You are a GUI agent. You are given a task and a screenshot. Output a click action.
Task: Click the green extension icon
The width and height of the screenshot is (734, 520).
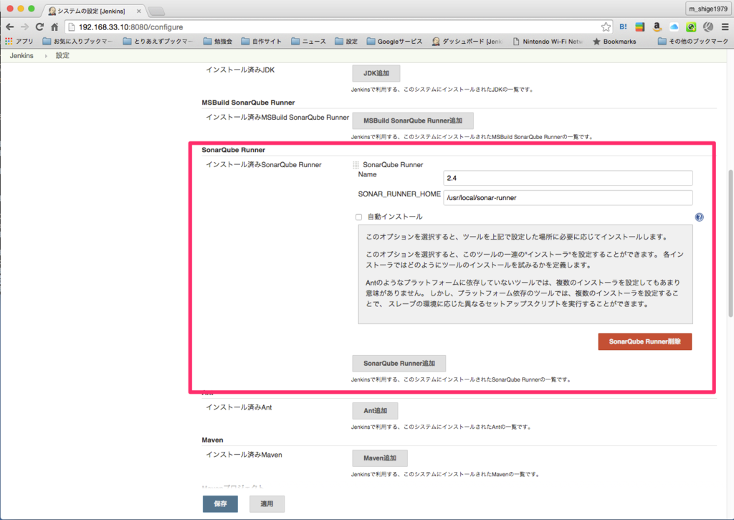tap(691, 27)
